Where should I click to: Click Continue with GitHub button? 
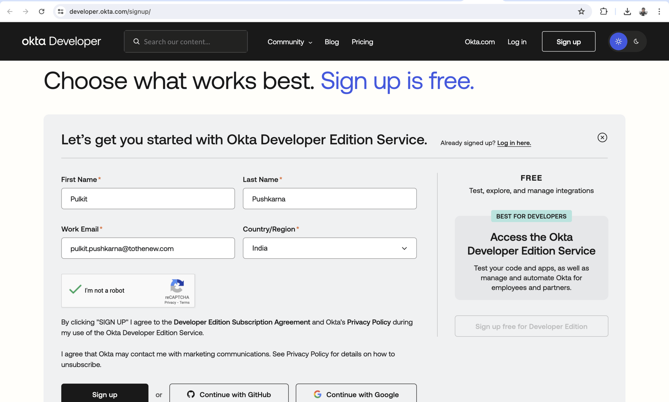[x=229, y=394]
